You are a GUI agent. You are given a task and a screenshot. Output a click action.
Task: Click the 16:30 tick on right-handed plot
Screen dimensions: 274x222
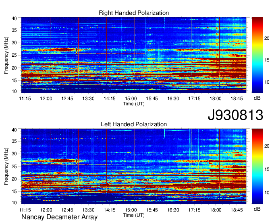pyautogui.click(x=173, y=99)
